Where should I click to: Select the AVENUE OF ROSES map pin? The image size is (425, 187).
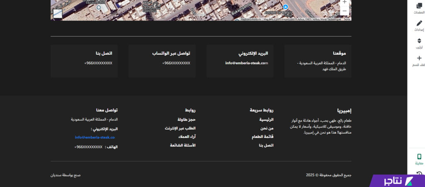point(285,7)
